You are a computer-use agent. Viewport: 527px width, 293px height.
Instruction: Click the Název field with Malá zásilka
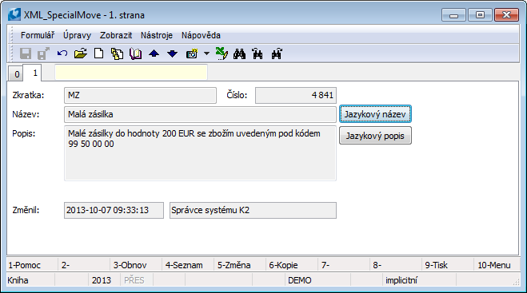click(200, 114)
